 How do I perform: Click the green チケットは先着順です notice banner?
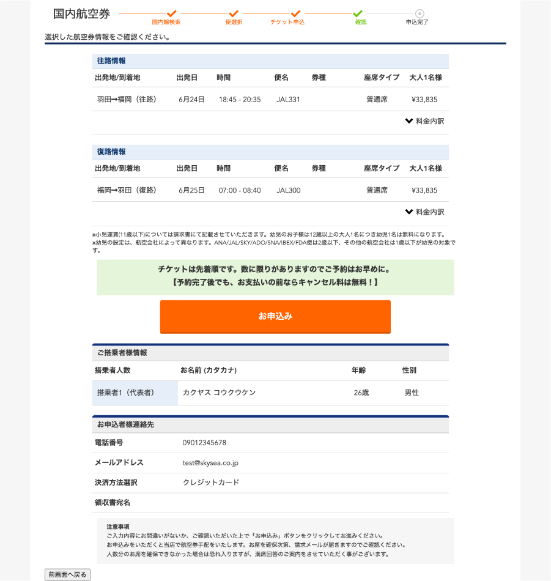point(275,276)
